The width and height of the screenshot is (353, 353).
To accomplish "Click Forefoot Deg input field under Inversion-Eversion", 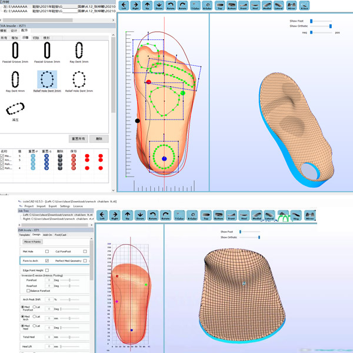I will click(x=49, y=280).
